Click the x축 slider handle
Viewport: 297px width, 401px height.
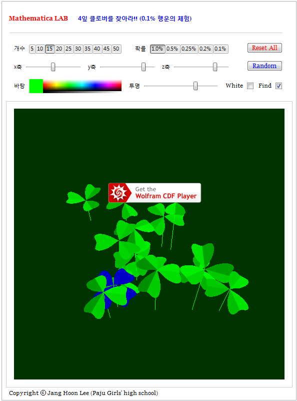click(53, 67)
